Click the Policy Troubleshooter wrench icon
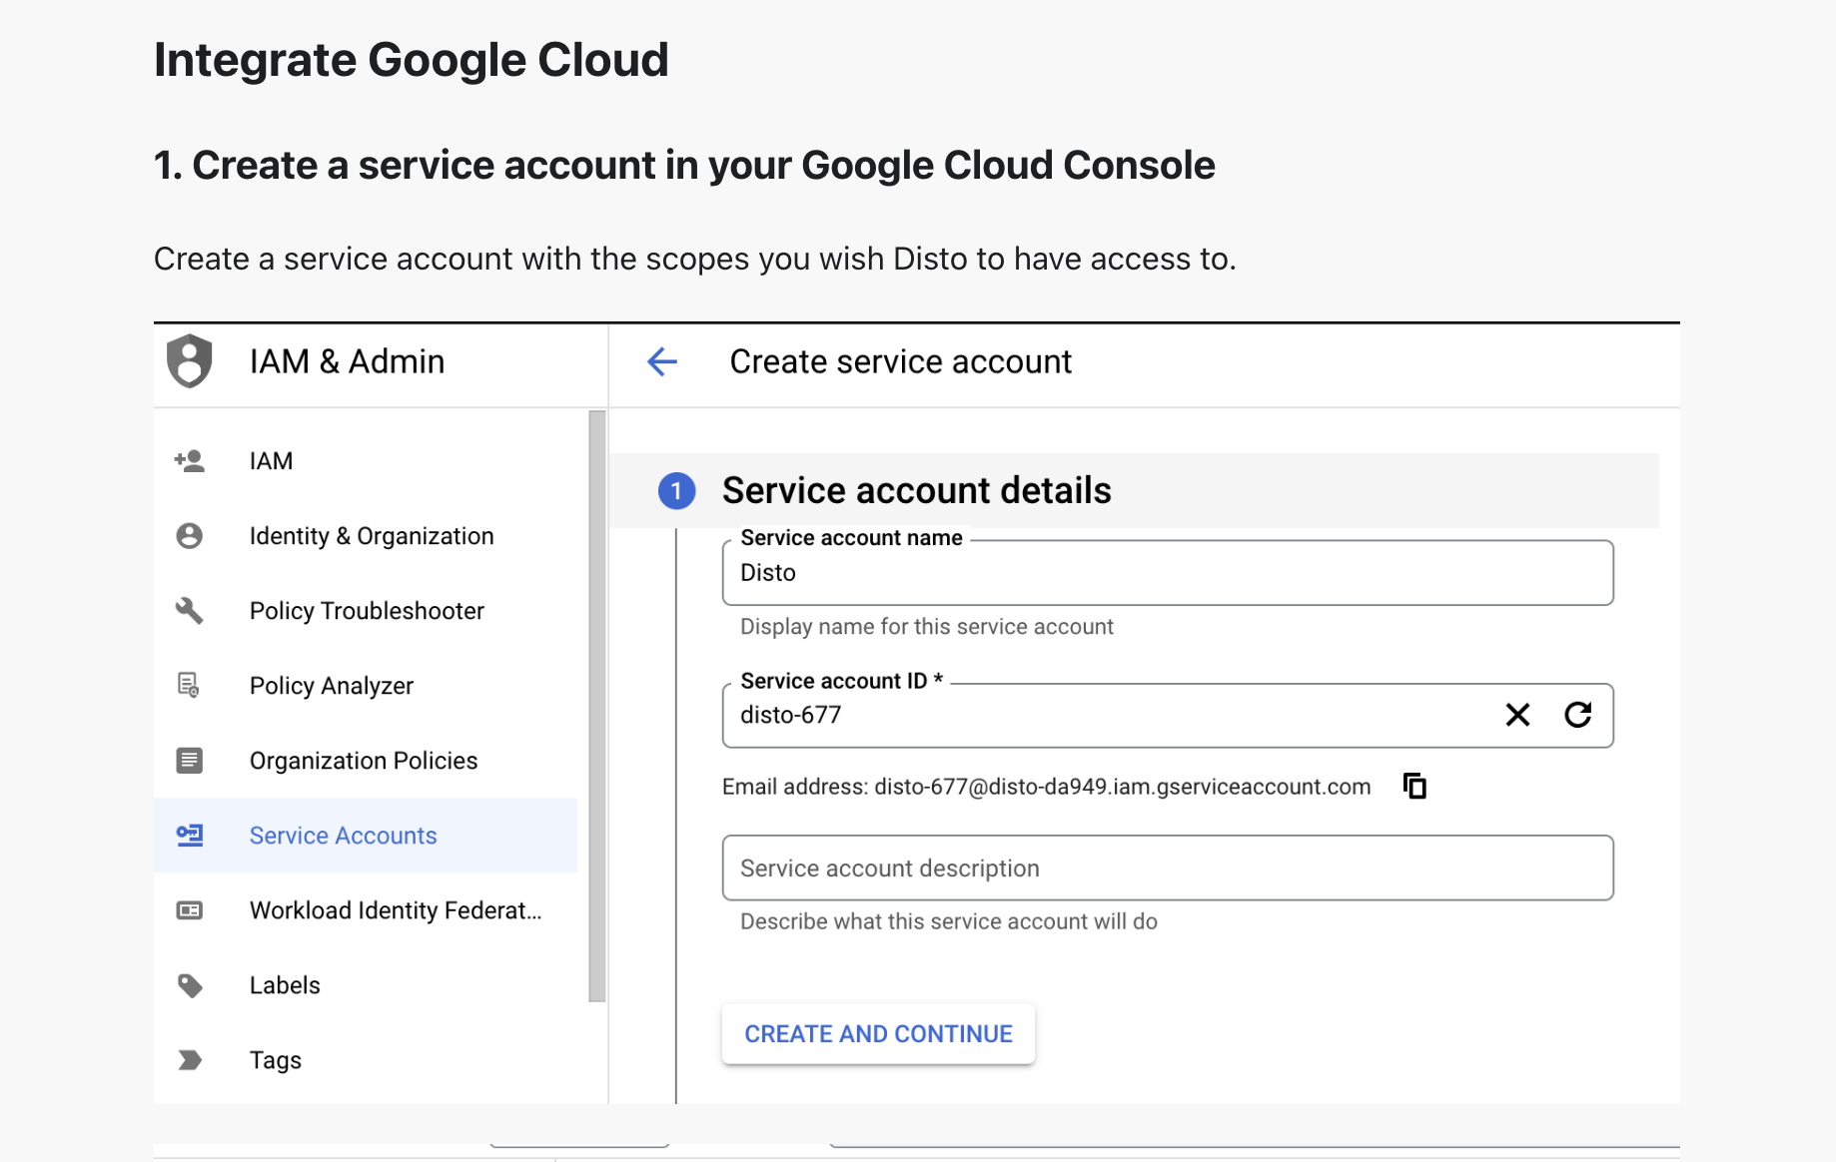The height and width of the screenshot is (1162, 1836). pos(189,611)
